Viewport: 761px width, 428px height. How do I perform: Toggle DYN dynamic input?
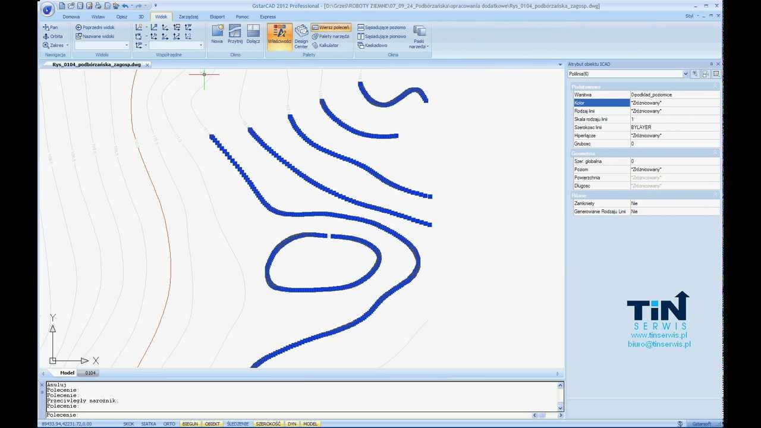(x=292, y=424)
